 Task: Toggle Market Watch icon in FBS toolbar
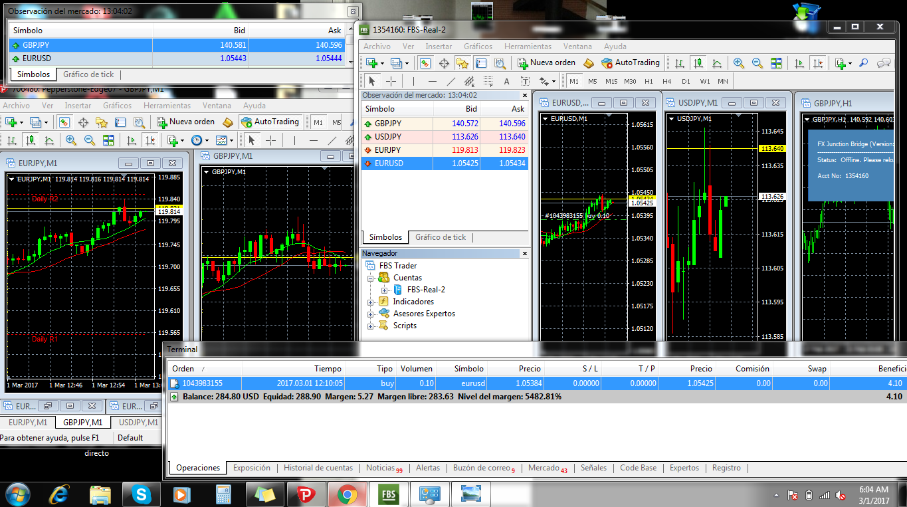425,62
